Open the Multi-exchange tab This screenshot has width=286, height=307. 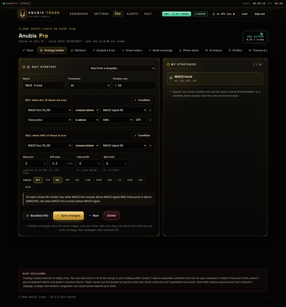coord(161,50)
